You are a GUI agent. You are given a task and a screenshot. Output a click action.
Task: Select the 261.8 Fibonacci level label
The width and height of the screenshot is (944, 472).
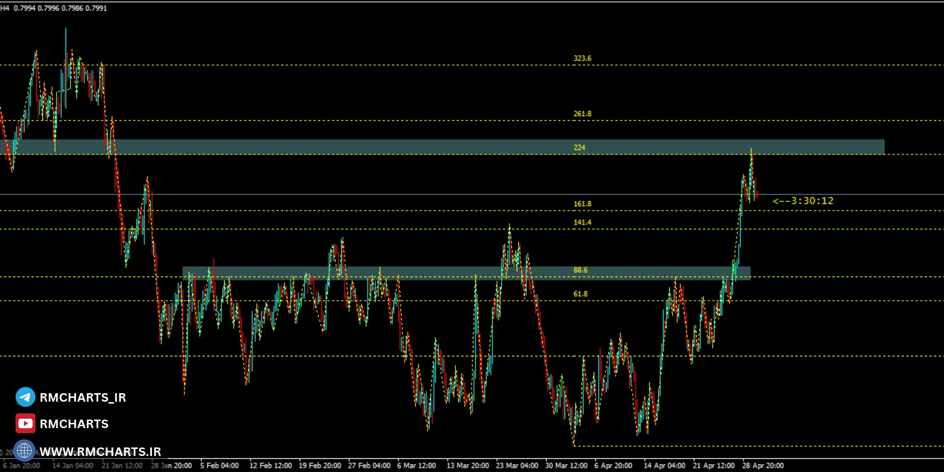[582, 114]
